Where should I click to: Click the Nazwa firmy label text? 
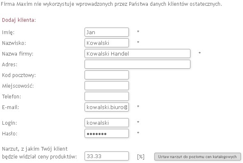pos(18,54)
